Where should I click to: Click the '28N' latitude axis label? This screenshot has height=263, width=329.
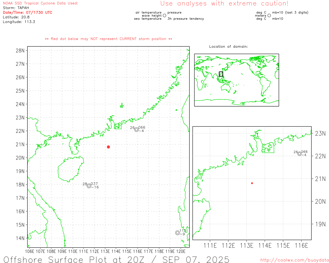[20, 51]
